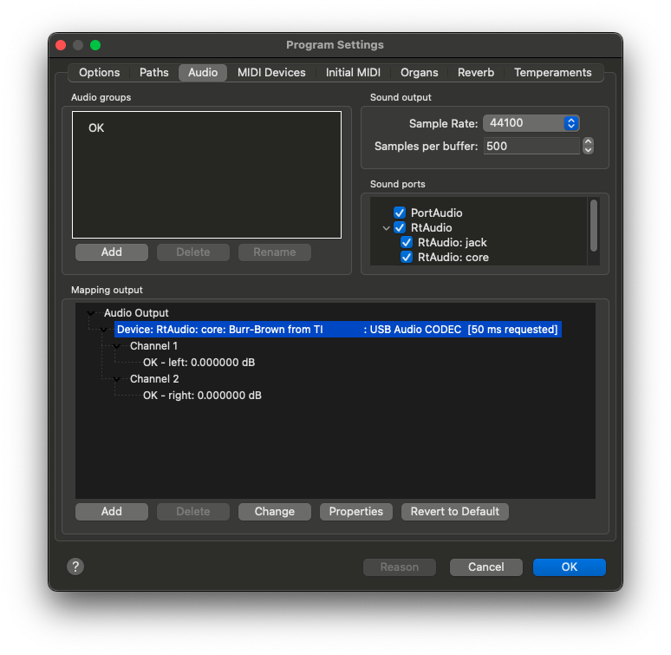
Task: Toggle the PortAudio checkbox
Action: (400, 213)
